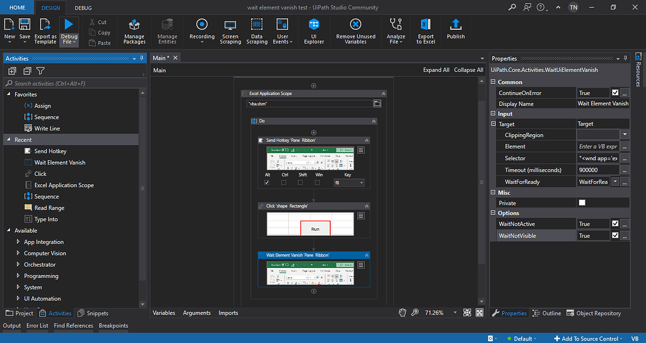Open the feedback icon in title bar
This screenshot has width=646, height=343.
(x=527, y=8)
